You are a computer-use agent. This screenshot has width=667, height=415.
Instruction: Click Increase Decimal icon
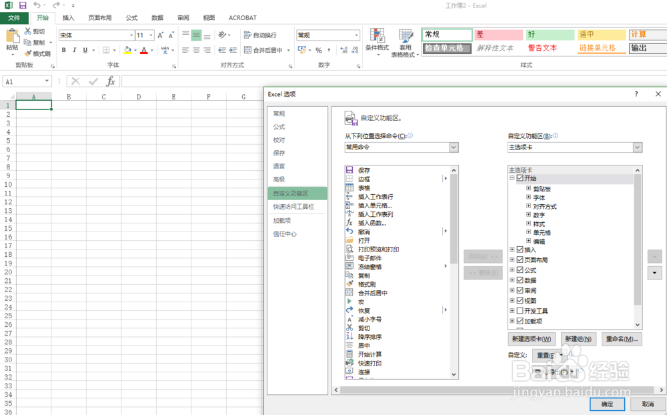[344, 50]
